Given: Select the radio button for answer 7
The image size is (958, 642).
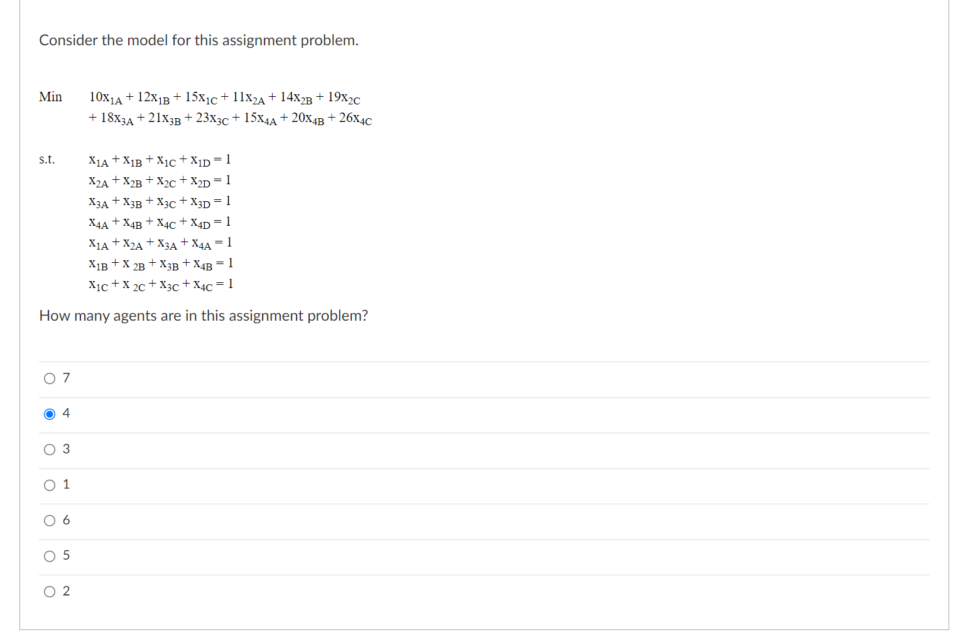Looking at the screenshot, I should [x=49, y=378].
